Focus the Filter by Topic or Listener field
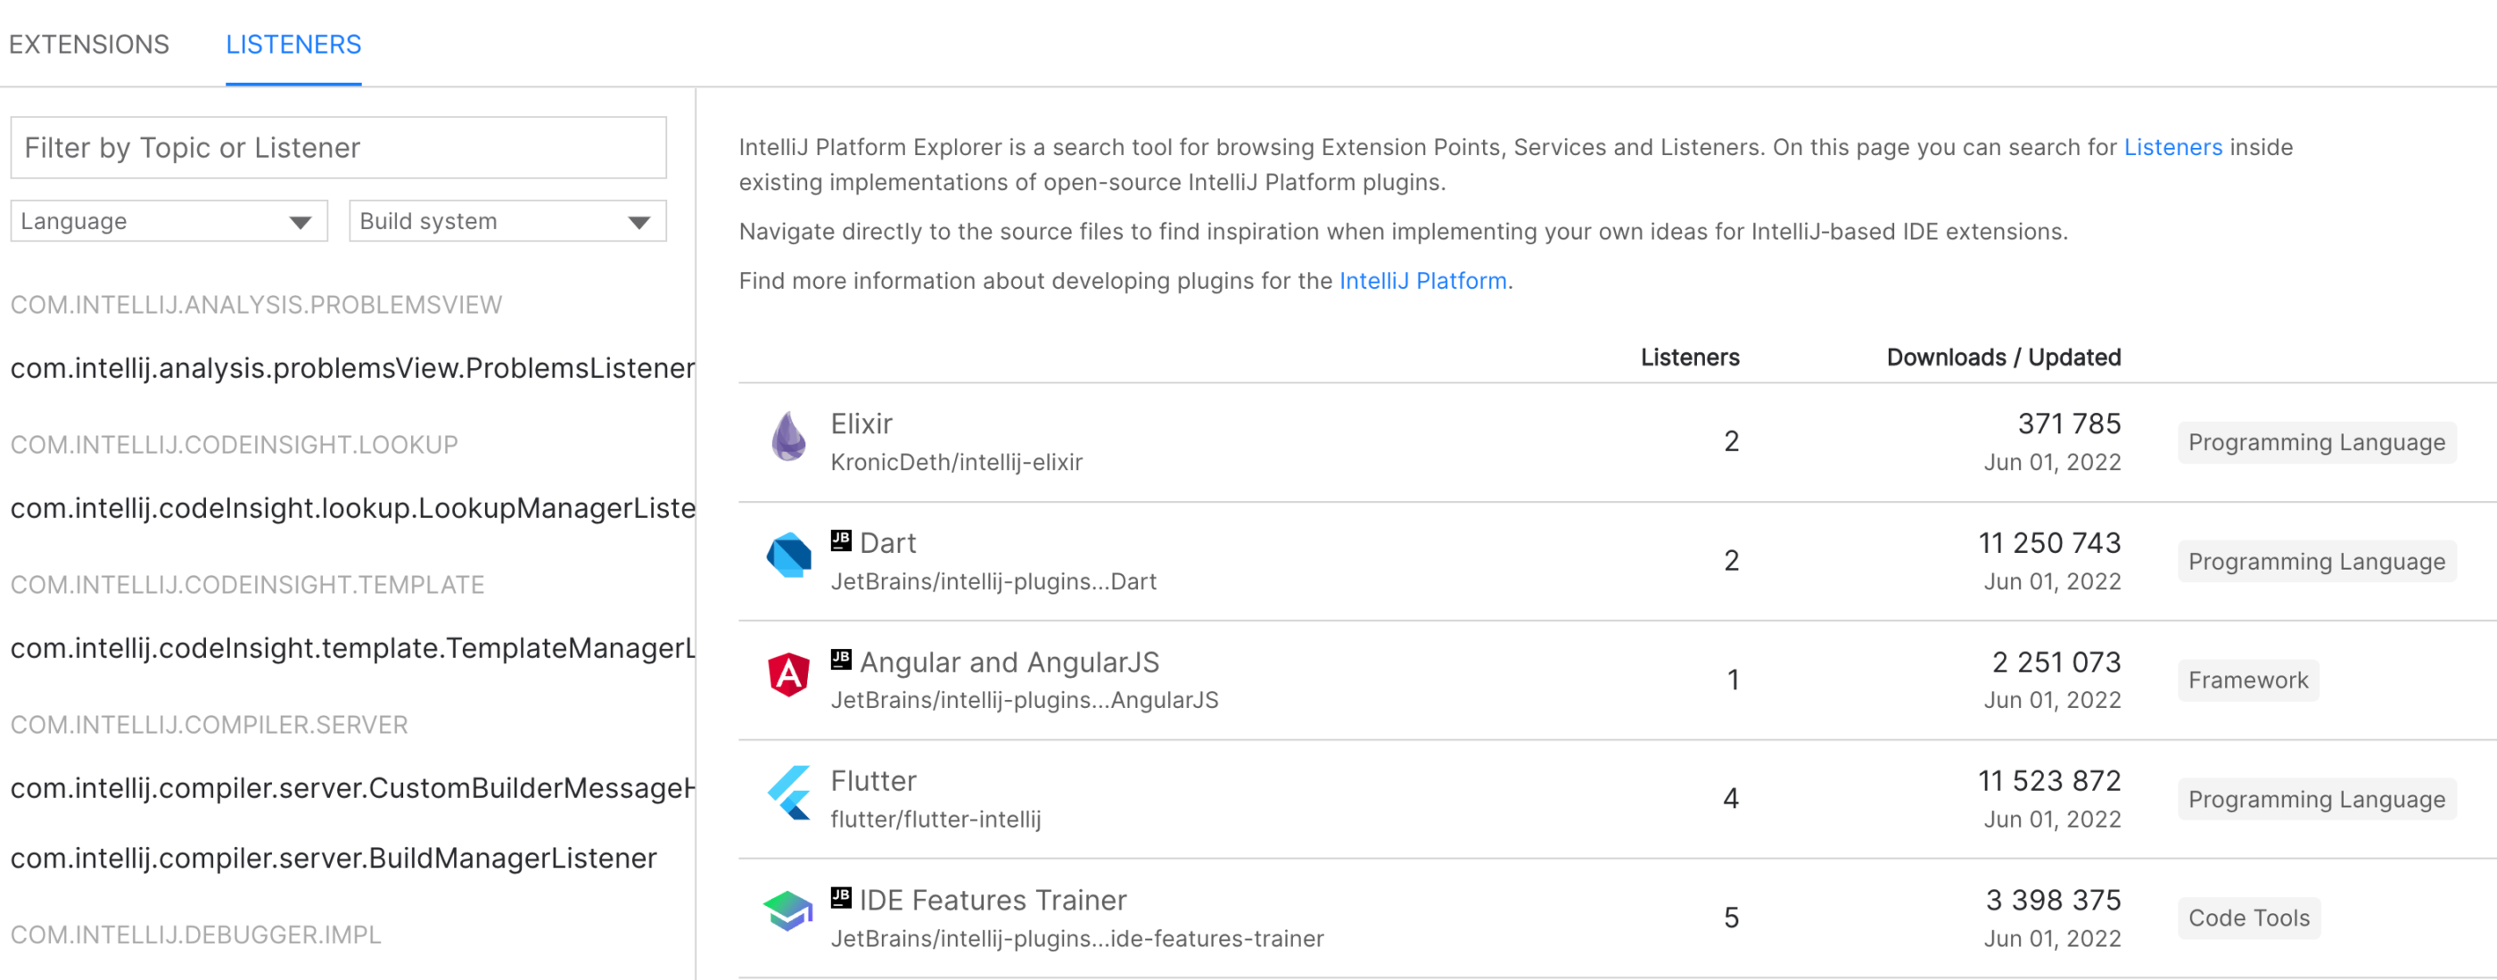The image size is (2497, 980). 338,147
